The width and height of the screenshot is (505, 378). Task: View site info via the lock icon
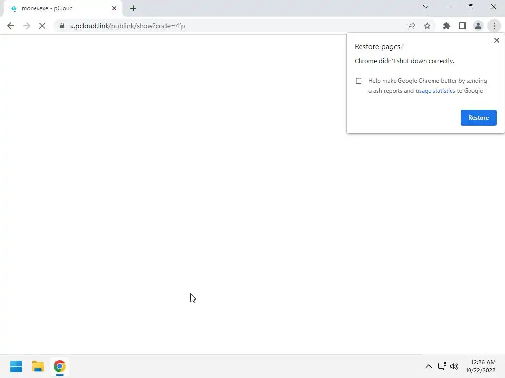[x=62, y=26]
